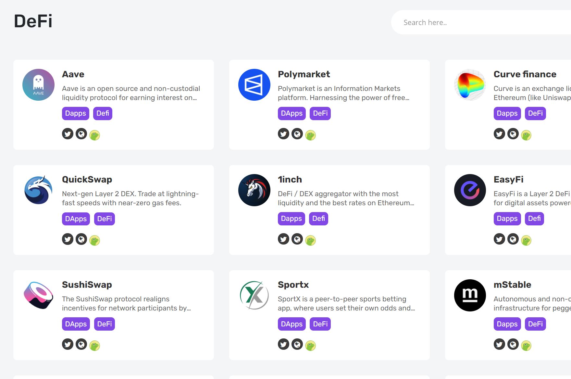
Task: Click the SushiSwap logo image
Action: pos(38,295)
